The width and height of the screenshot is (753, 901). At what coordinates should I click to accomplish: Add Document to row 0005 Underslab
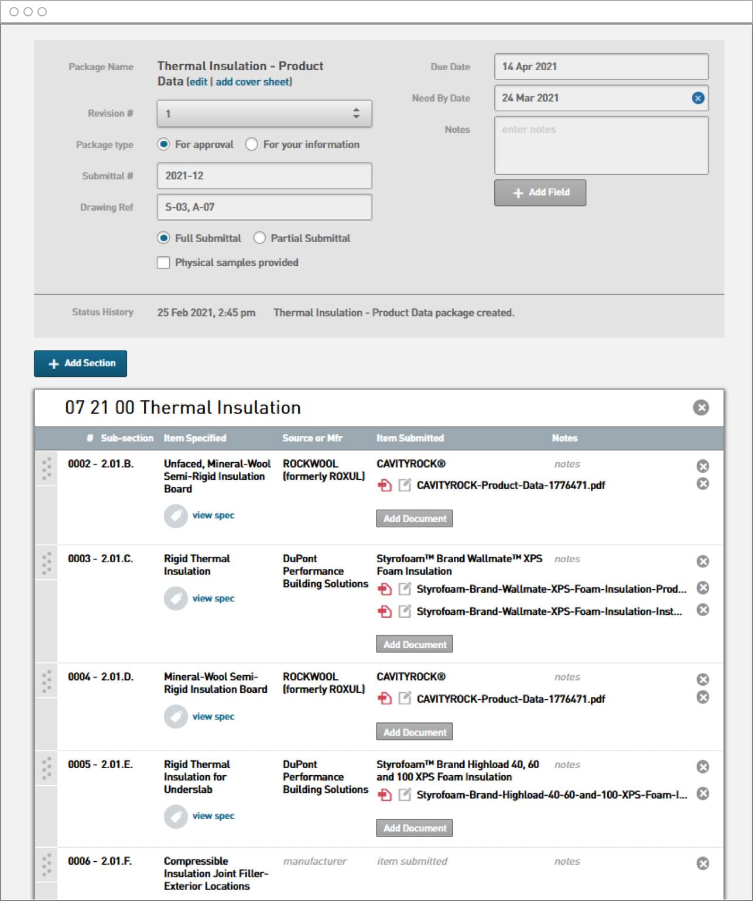(414, 828)
